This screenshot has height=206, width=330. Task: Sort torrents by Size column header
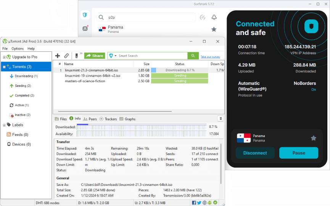click(x=142, y=64)
